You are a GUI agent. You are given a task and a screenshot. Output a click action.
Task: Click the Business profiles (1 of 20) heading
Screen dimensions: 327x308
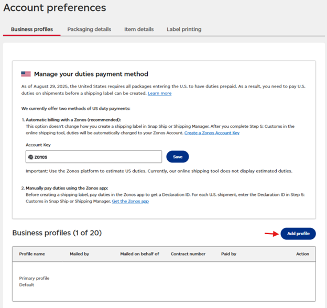click(57, 233)
